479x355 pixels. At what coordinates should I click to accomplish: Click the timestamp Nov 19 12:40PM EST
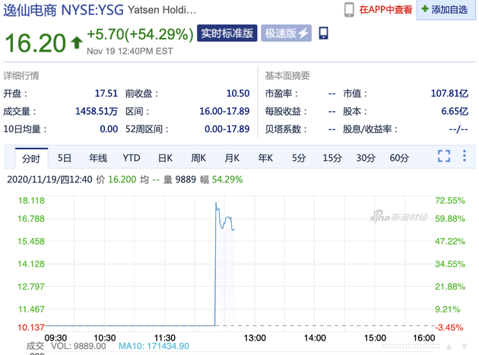[x=130, y=51]
